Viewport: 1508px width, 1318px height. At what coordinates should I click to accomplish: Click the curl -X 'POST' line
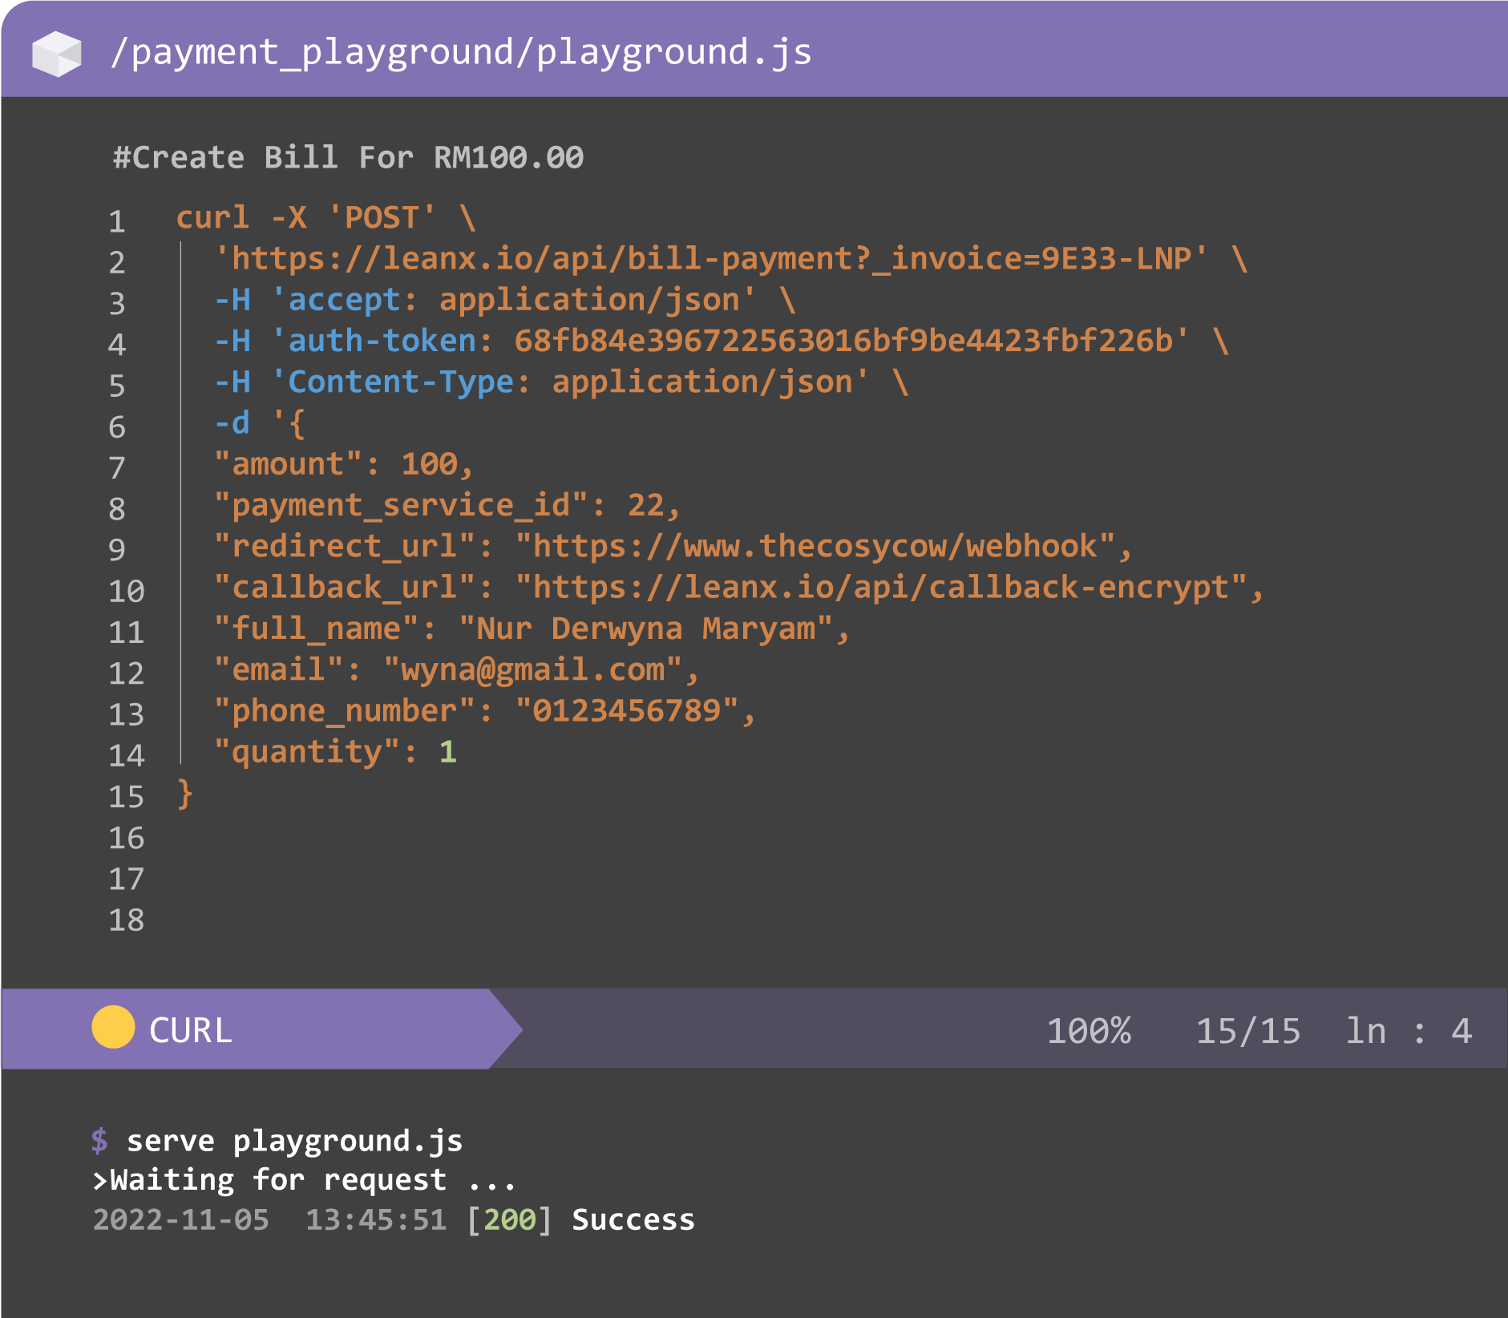pos(326,218)
